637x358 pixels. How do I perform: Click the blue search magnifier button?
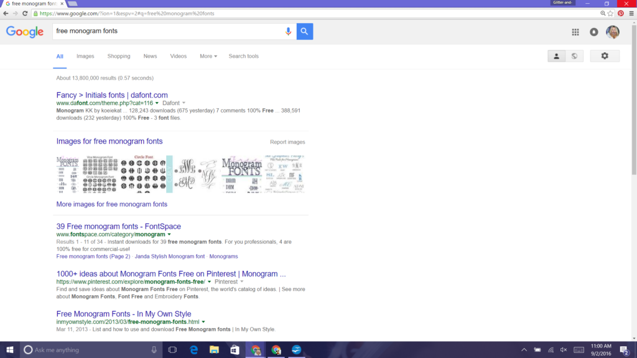pyautogui.click(x=305, y=31)
